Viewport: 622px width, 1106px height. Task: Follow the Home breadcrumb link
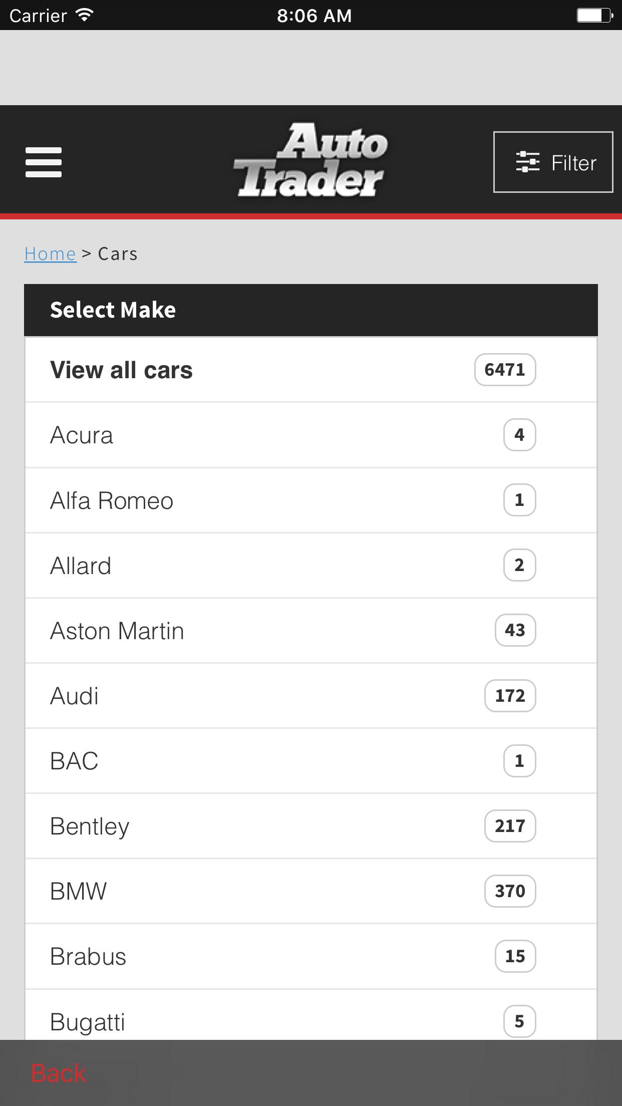point(50,254)
